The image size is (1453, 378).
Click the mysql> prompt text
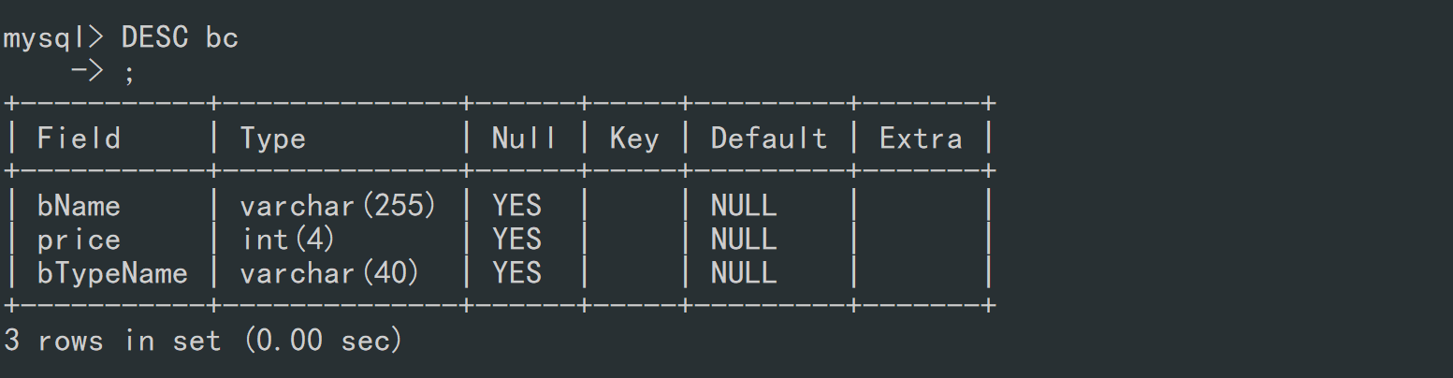[x=55, y=38]
